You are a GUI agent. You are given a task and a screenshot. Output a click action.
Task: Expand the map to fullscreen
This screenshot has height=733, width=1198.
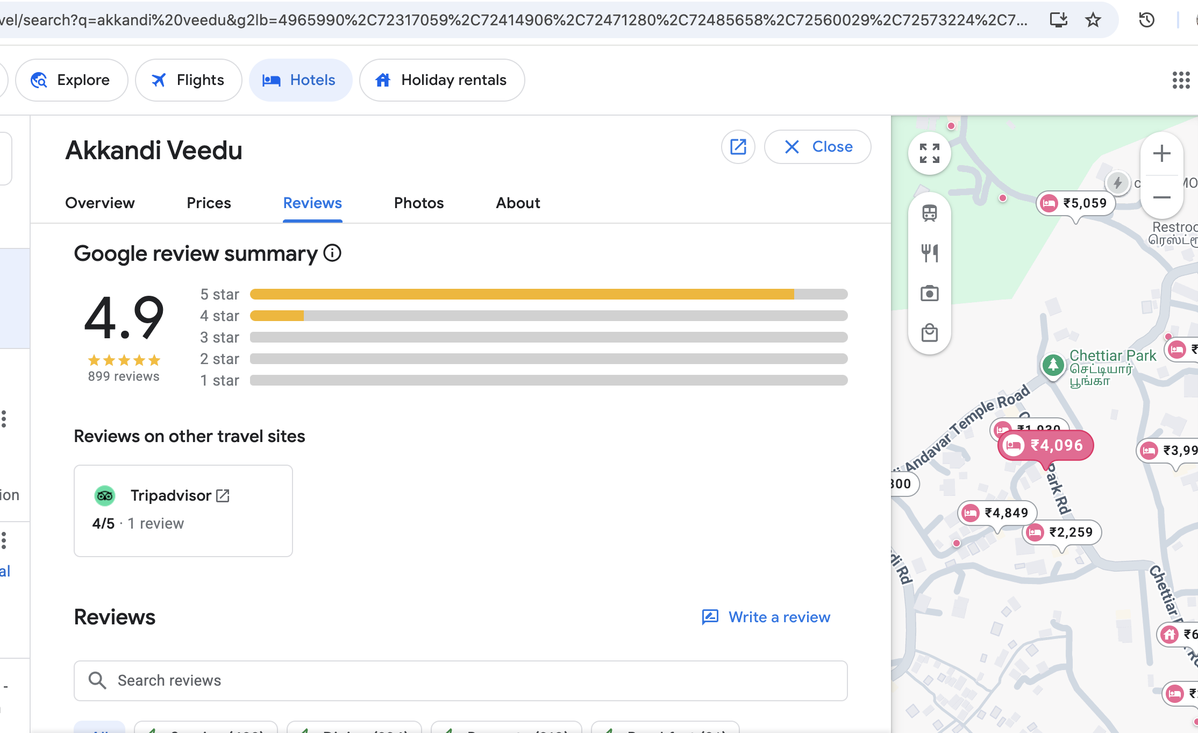pyautogui.click(x=929, y=153)
